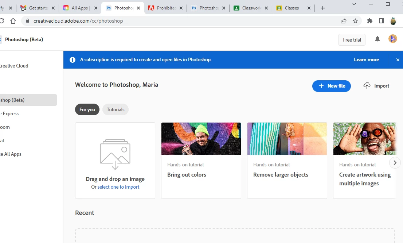The width and height of the screenshot is (403, 243).
Task: Click the share page icon
Action: (x=344, y=21)
